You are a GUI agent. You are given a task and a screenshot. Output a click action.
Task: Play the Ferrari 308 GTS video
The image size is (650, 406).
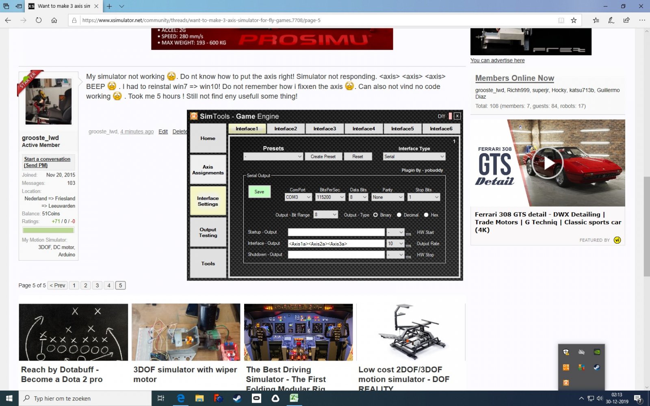[548, 163]
